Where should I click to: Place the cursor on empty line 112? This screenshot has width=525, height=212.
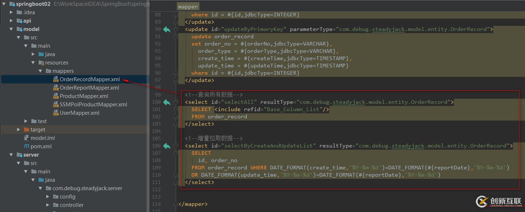[x=255, y=189]
